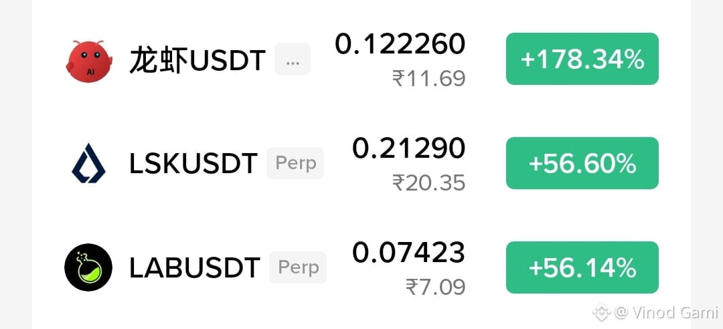
Task: Expand the ellipsis tag beside 龙虾USDT
Action: (x=293, y=59)
